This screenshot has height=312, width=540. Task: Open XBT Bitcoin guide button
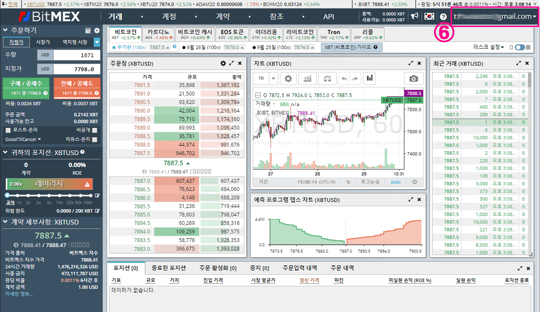351,47
